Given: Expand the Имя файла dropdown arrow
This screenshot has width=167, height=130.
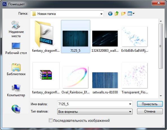Looking at the screenshot, I should [130, 104].
